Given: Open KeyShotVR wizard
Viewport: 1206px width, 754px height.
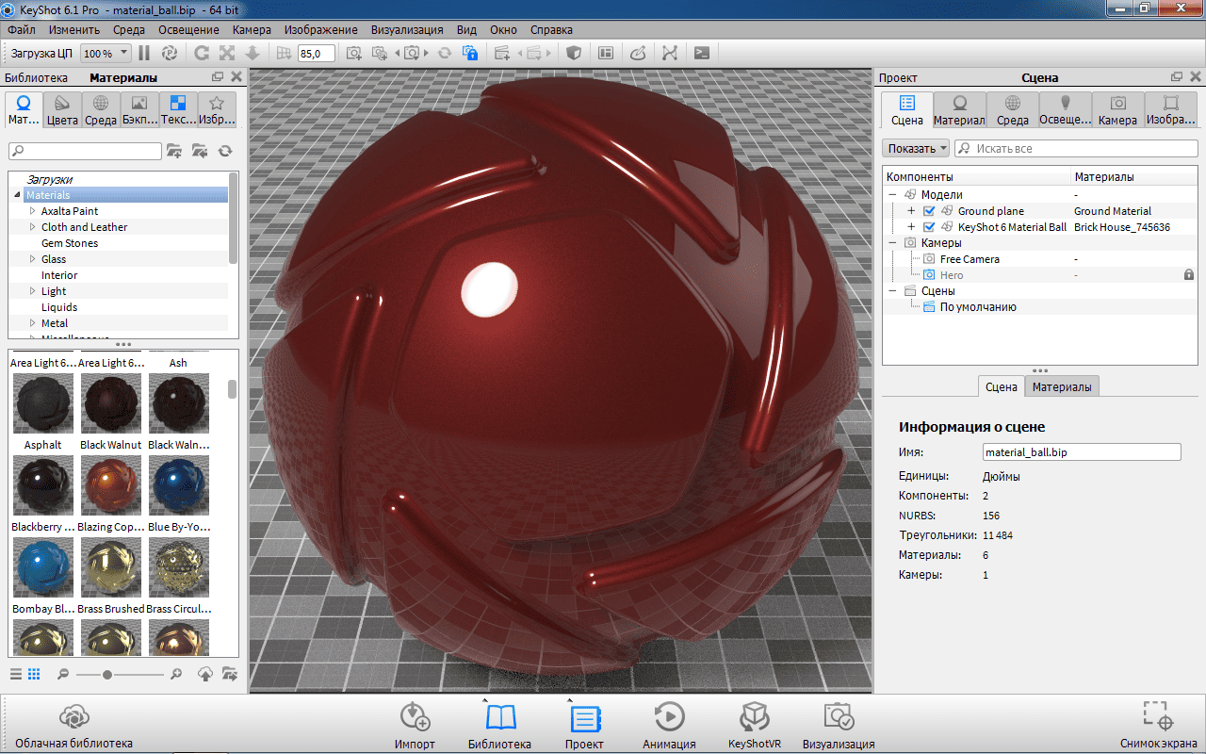Looking at the screenshot, I should pyautogui.click(x=755, y=726).
